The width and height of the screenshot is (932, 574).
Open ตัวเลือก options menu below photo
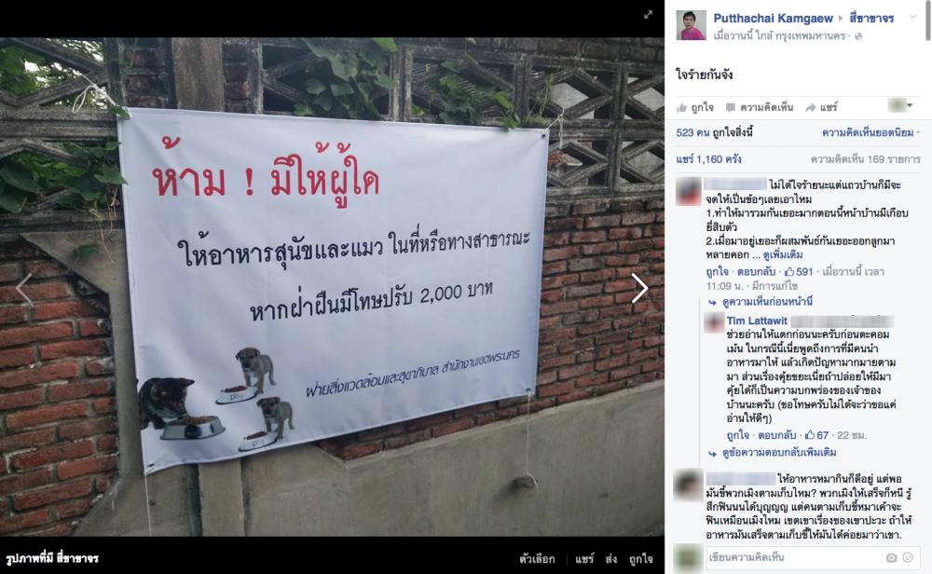[x=537, y=558]
